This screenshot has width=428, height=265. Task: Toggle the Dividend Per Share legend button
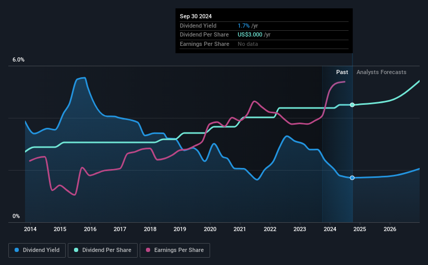point(103,250)
